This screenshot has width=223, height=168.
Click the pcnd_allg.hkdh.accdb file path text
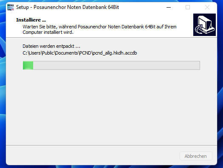point(80,53)
